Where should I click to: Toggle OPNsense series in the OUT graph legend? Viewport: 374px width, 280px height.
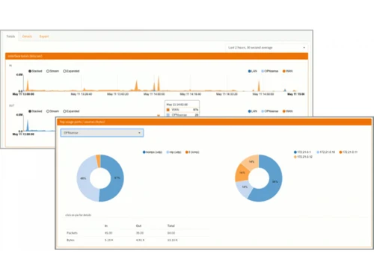pos(269,111)
